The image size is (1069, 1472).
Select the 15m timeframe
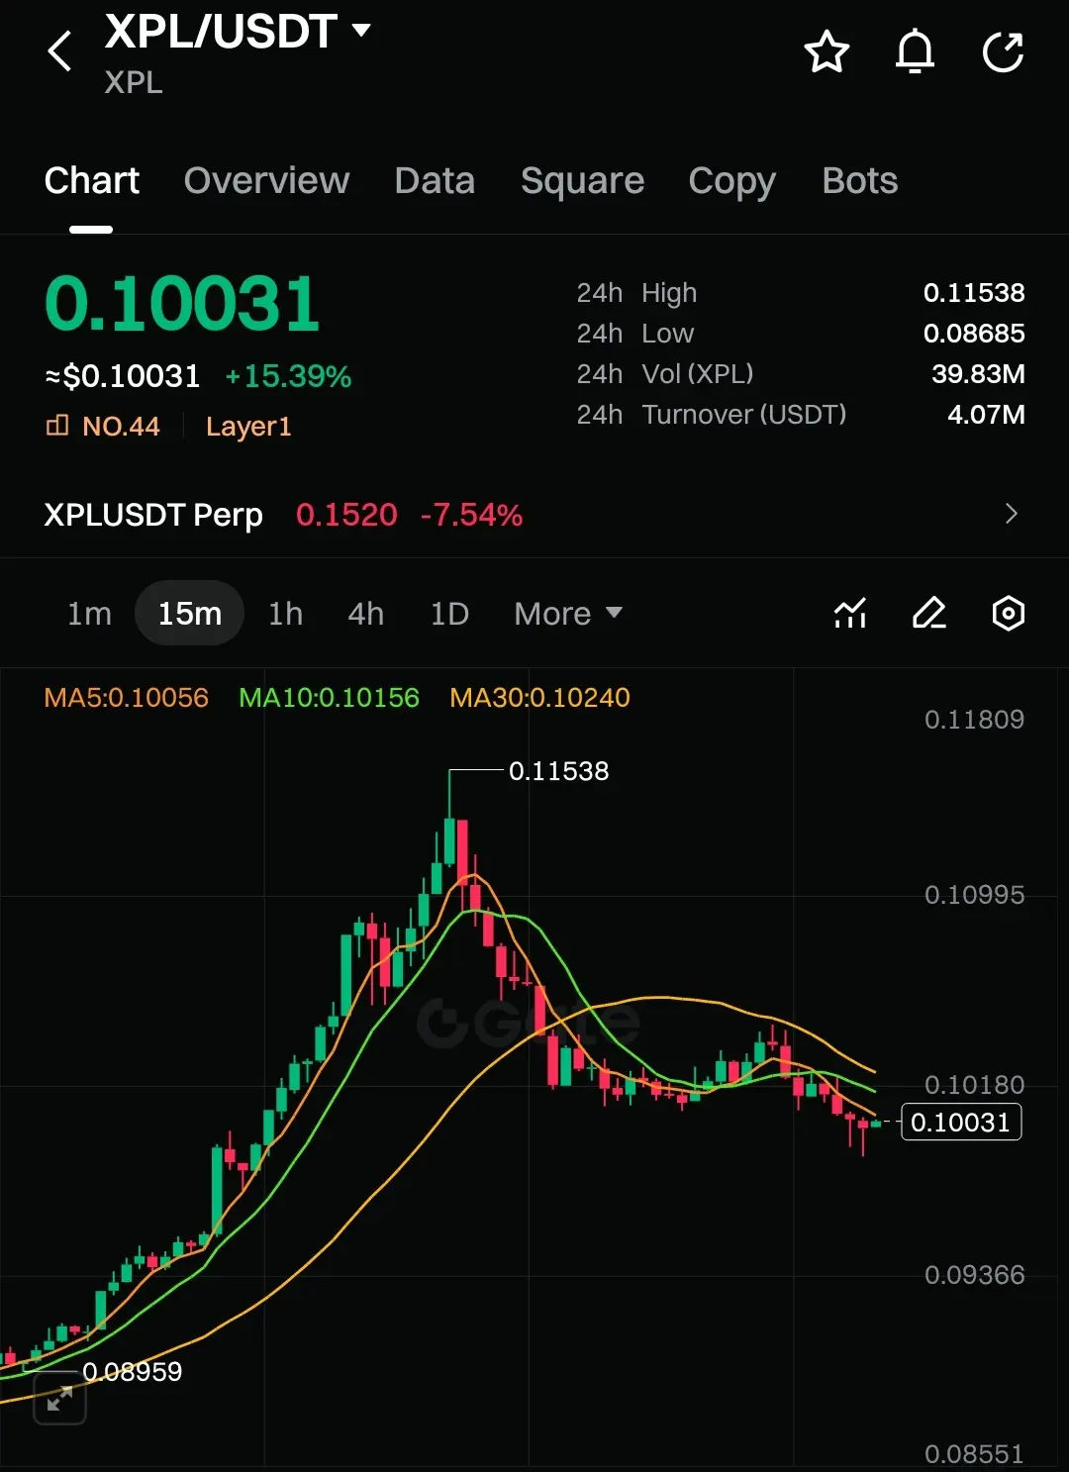point(190,614)
